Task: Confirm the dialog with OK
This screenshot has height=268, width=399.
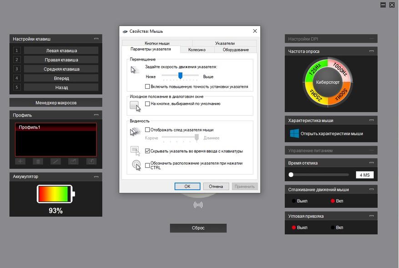Action: coord(187,186)
